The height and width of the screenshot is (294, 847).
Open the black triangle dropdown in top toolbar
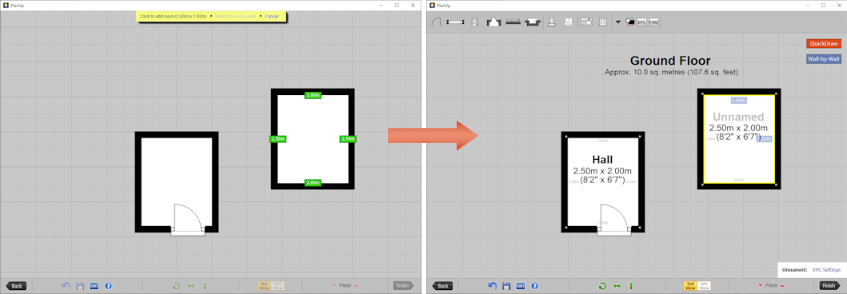[x=618, y=22]
